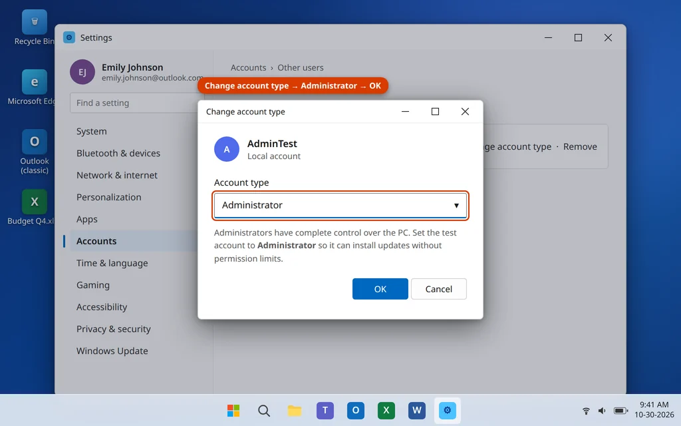Confirm with the OK button

click(380, 289)
